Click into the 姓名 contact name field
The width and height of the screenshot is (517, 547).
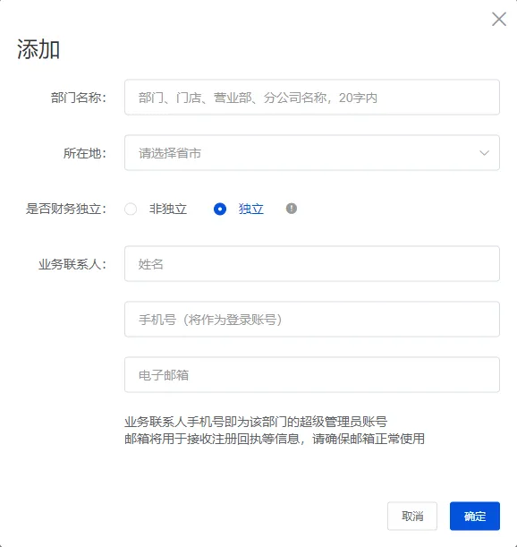(312, 264)
